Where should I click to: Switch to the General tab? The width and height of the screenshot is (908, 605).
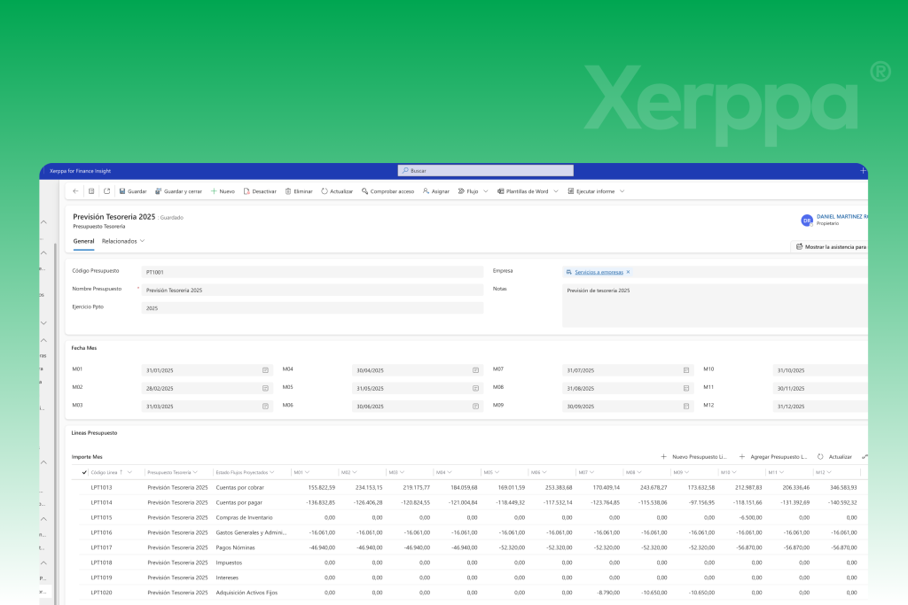click(83, 241)
